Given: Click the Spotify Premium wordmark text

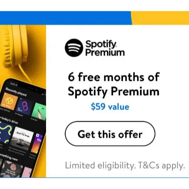Looking at the screenshot, I should click(105, 48).
